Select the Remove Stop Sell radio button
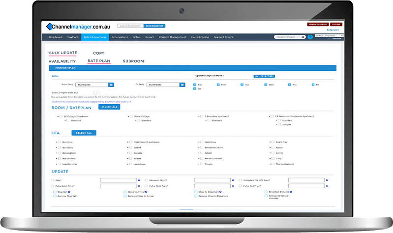This screenshot has height=233, width=393. click(x=55, y=196)
